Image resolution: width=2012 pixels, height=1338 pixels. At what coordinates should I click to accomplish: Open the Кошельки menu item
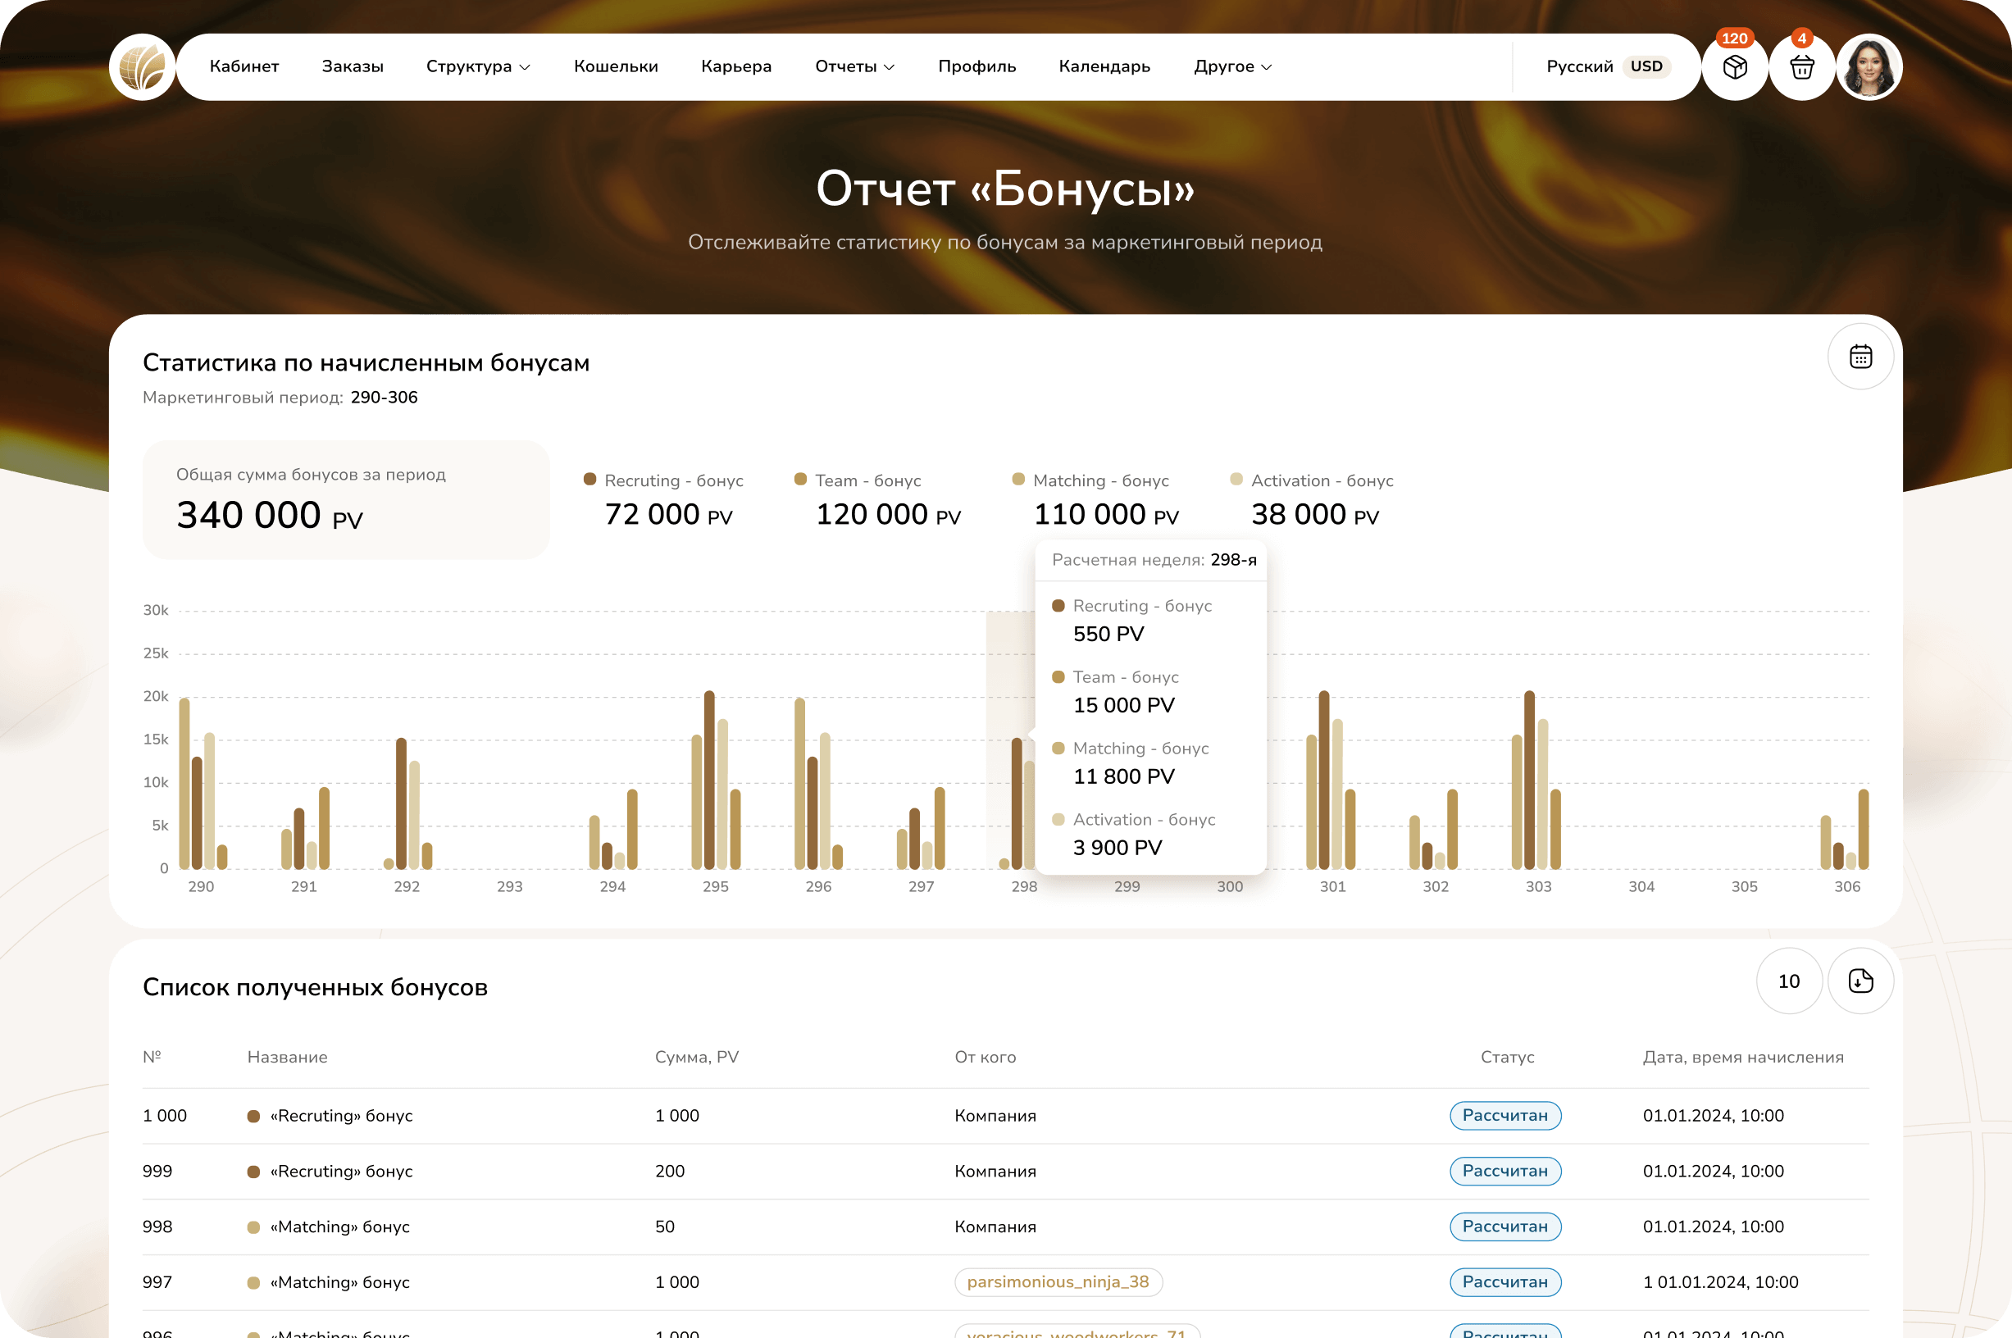click(x=615, y=66)
